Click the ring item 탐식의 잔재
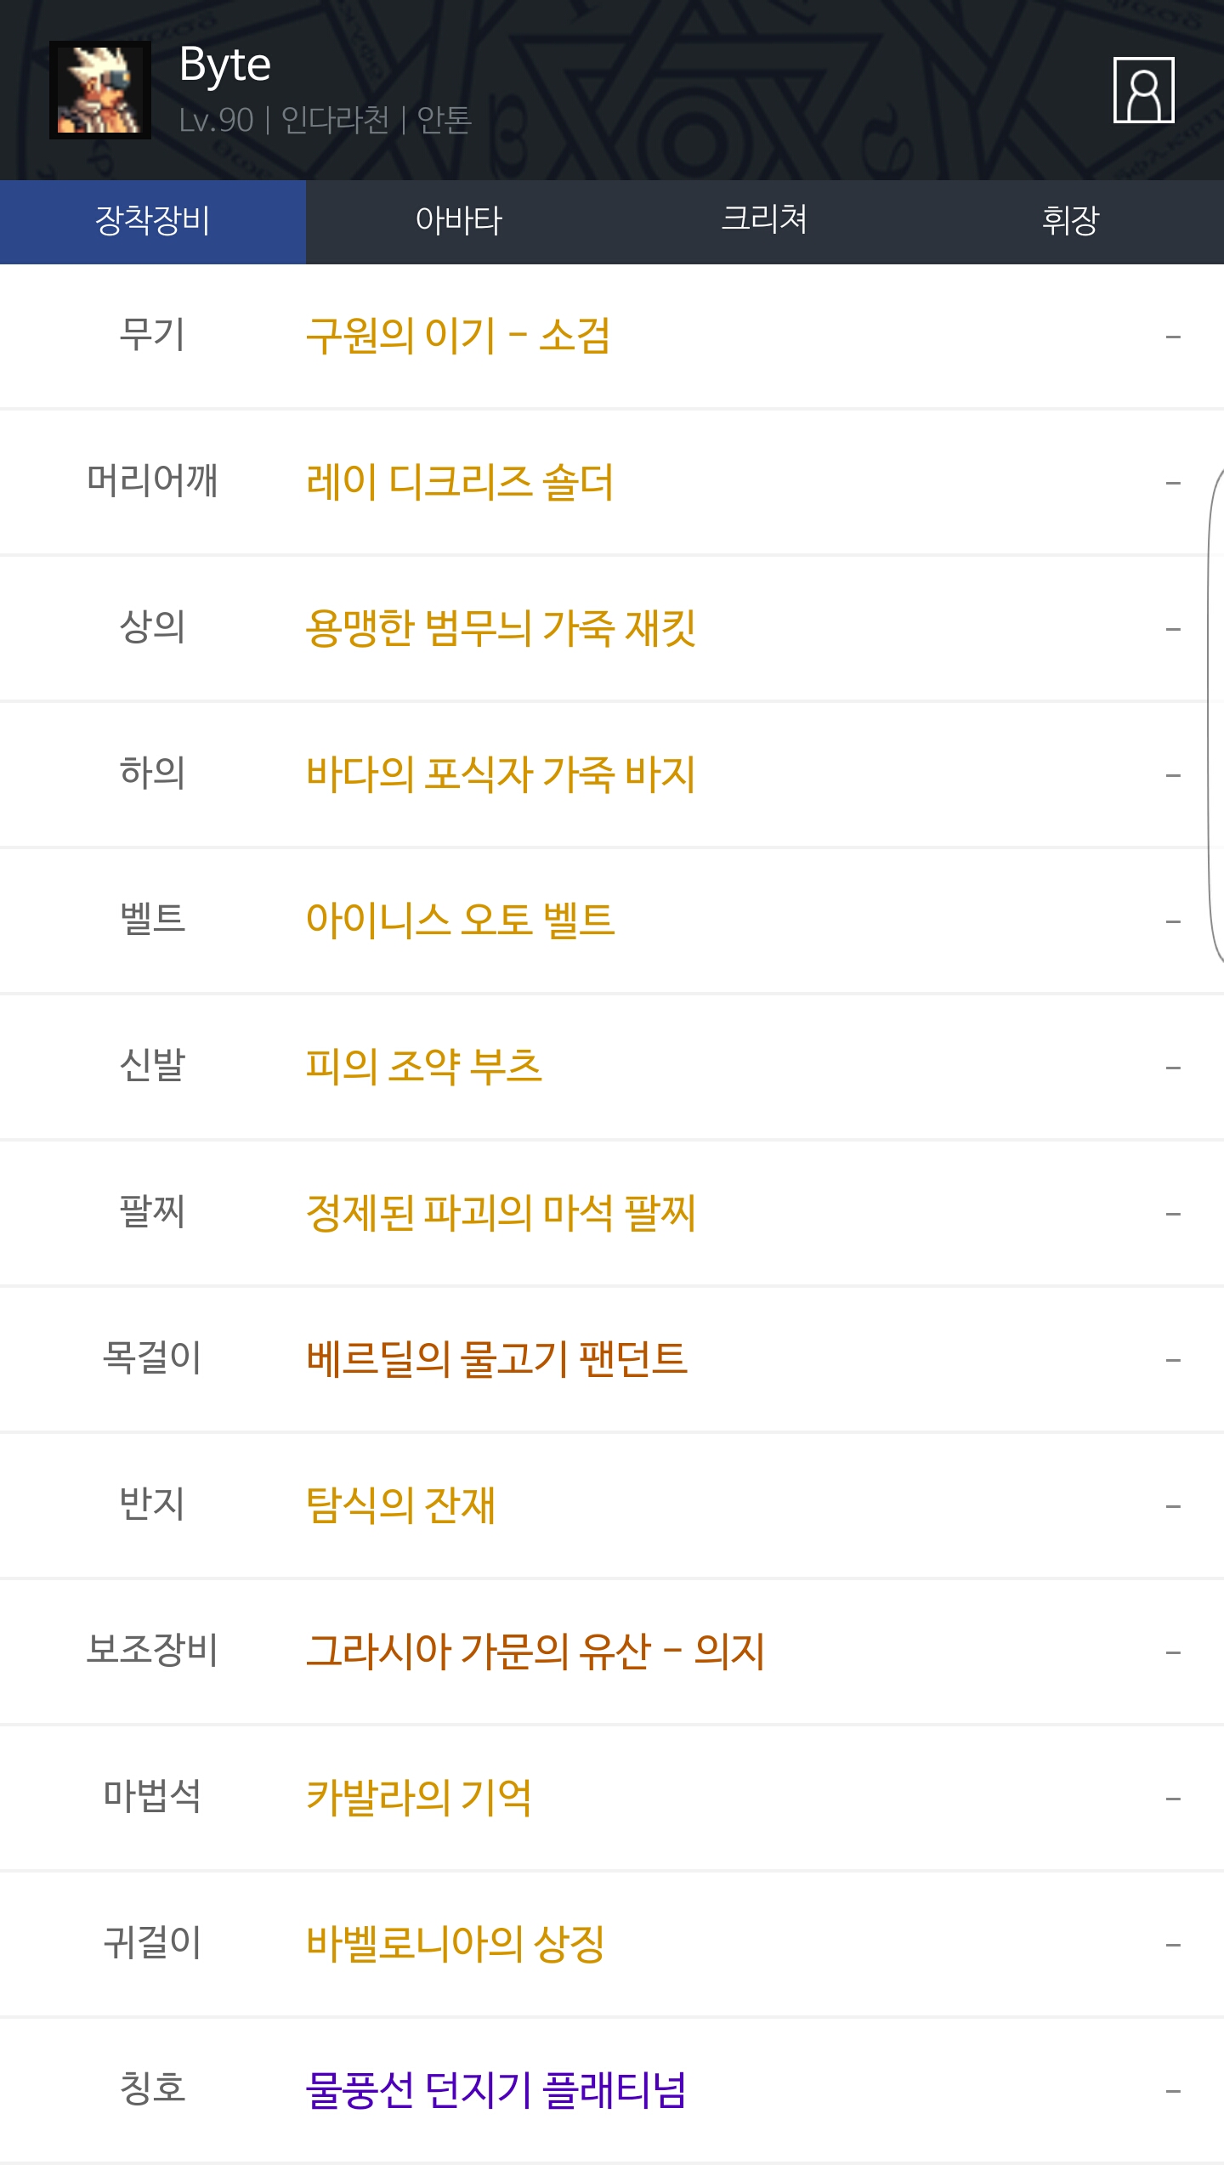 click(x=400, y=1505)
